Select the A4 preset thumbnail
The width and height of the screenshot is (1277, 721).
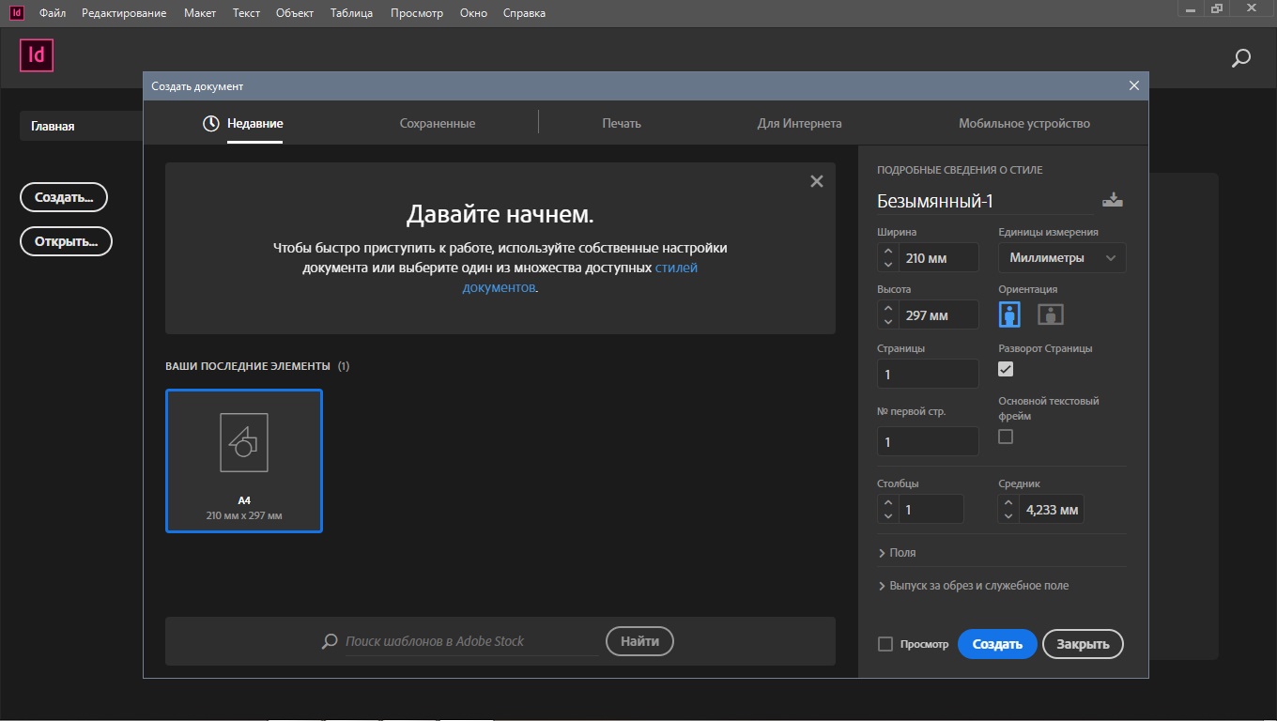(x=244, y=461)
